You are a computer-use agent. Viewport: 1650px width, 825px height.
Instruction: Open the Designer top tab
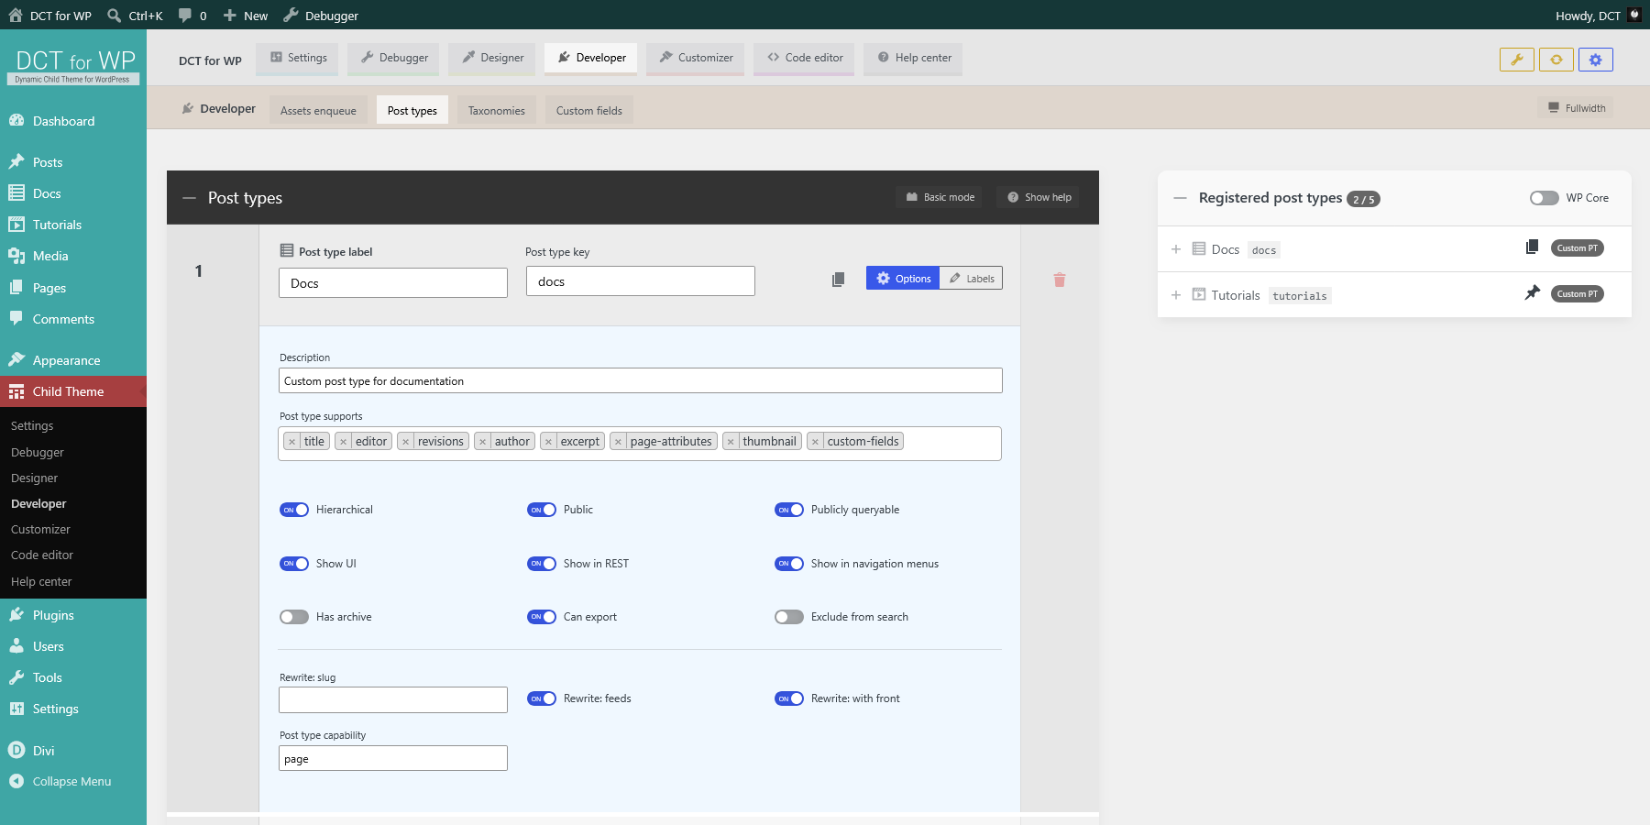[493, 58]
